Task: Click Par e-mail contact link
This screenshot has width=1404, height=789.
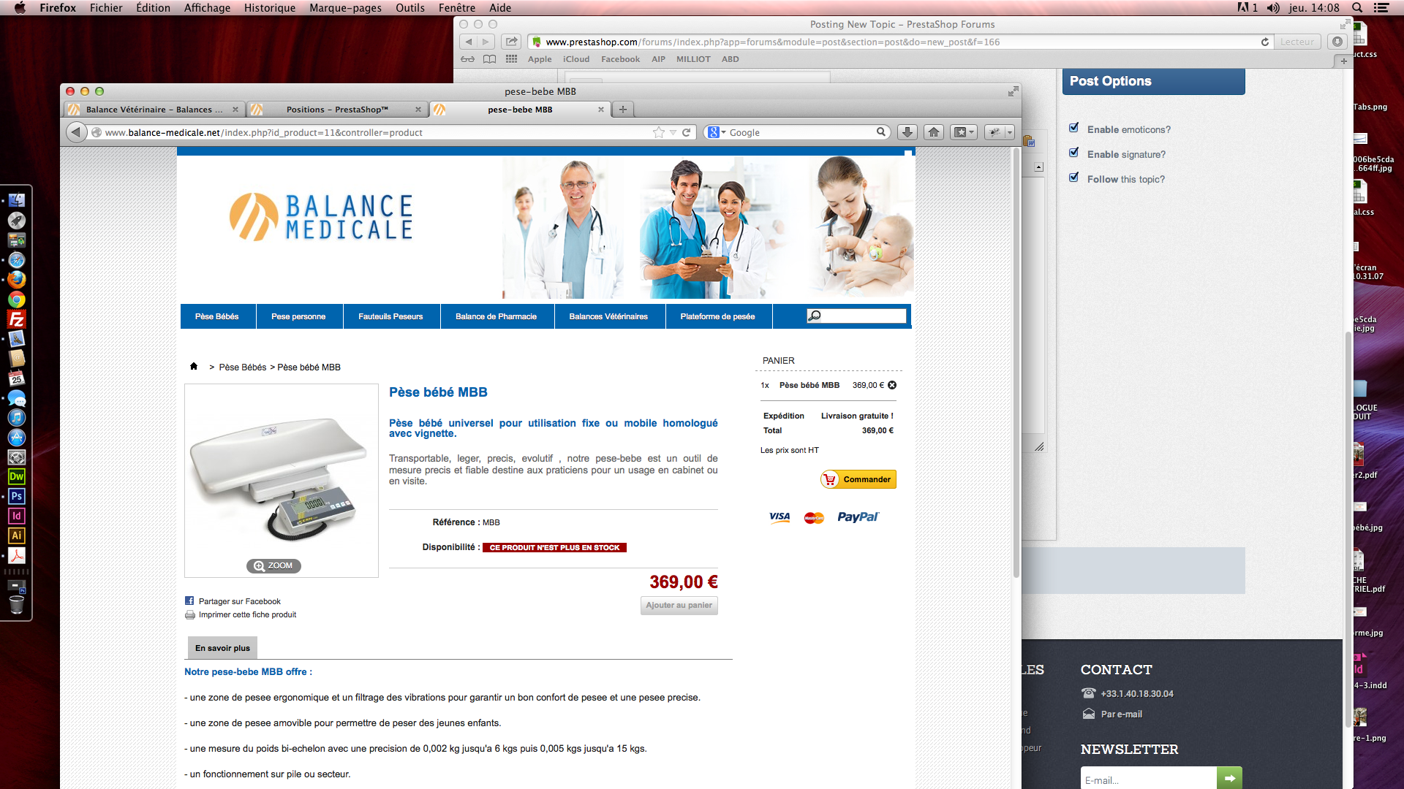Action: (1121, 714)
